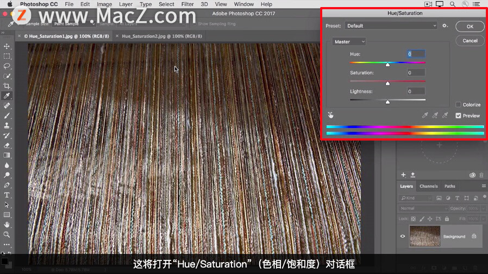488x274 pixels.
Task: Open the Kind layer filter dropdown
Action: tap(416, 198)
